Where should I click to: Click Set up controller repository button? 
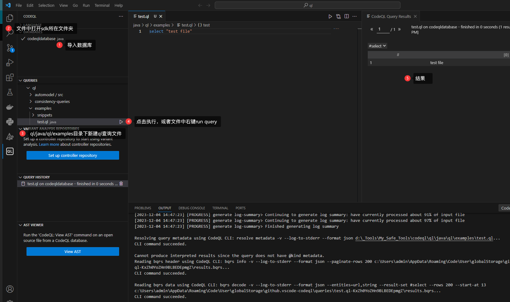(x=73, y=155)
